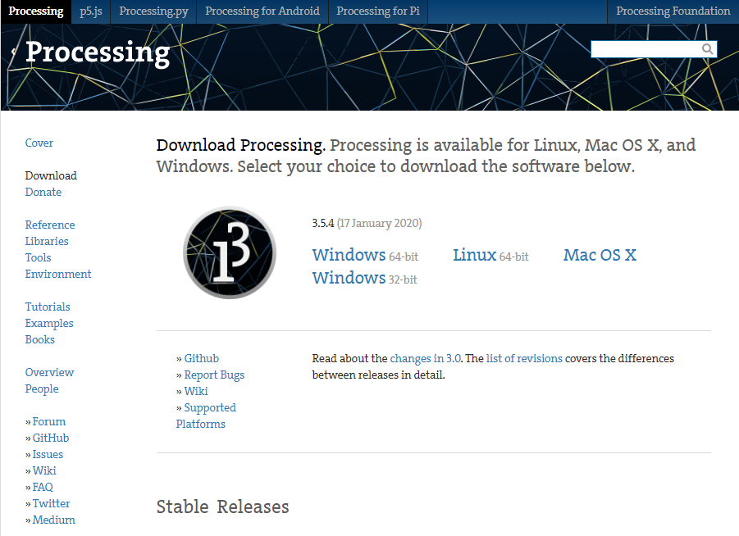
Task: Go to the Libraries sidebar link
Action: (x=47, y=241)
